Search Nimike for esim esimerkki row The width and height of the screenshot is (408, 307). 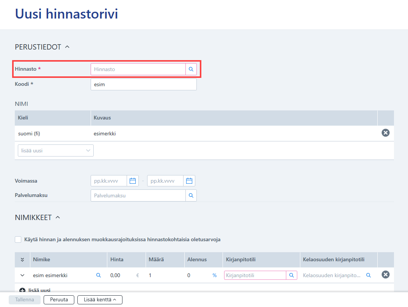pos(99,275)
